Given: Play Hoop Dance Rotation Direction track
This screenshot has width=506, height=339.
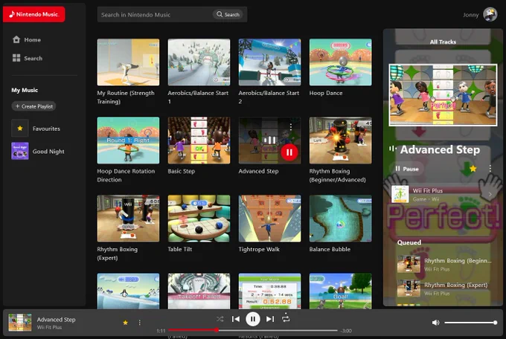Looking at the screenshot, I should coord(128,141).
